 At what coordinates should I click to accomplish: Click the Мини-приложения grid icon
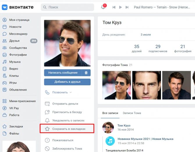(x=5, y=101)
